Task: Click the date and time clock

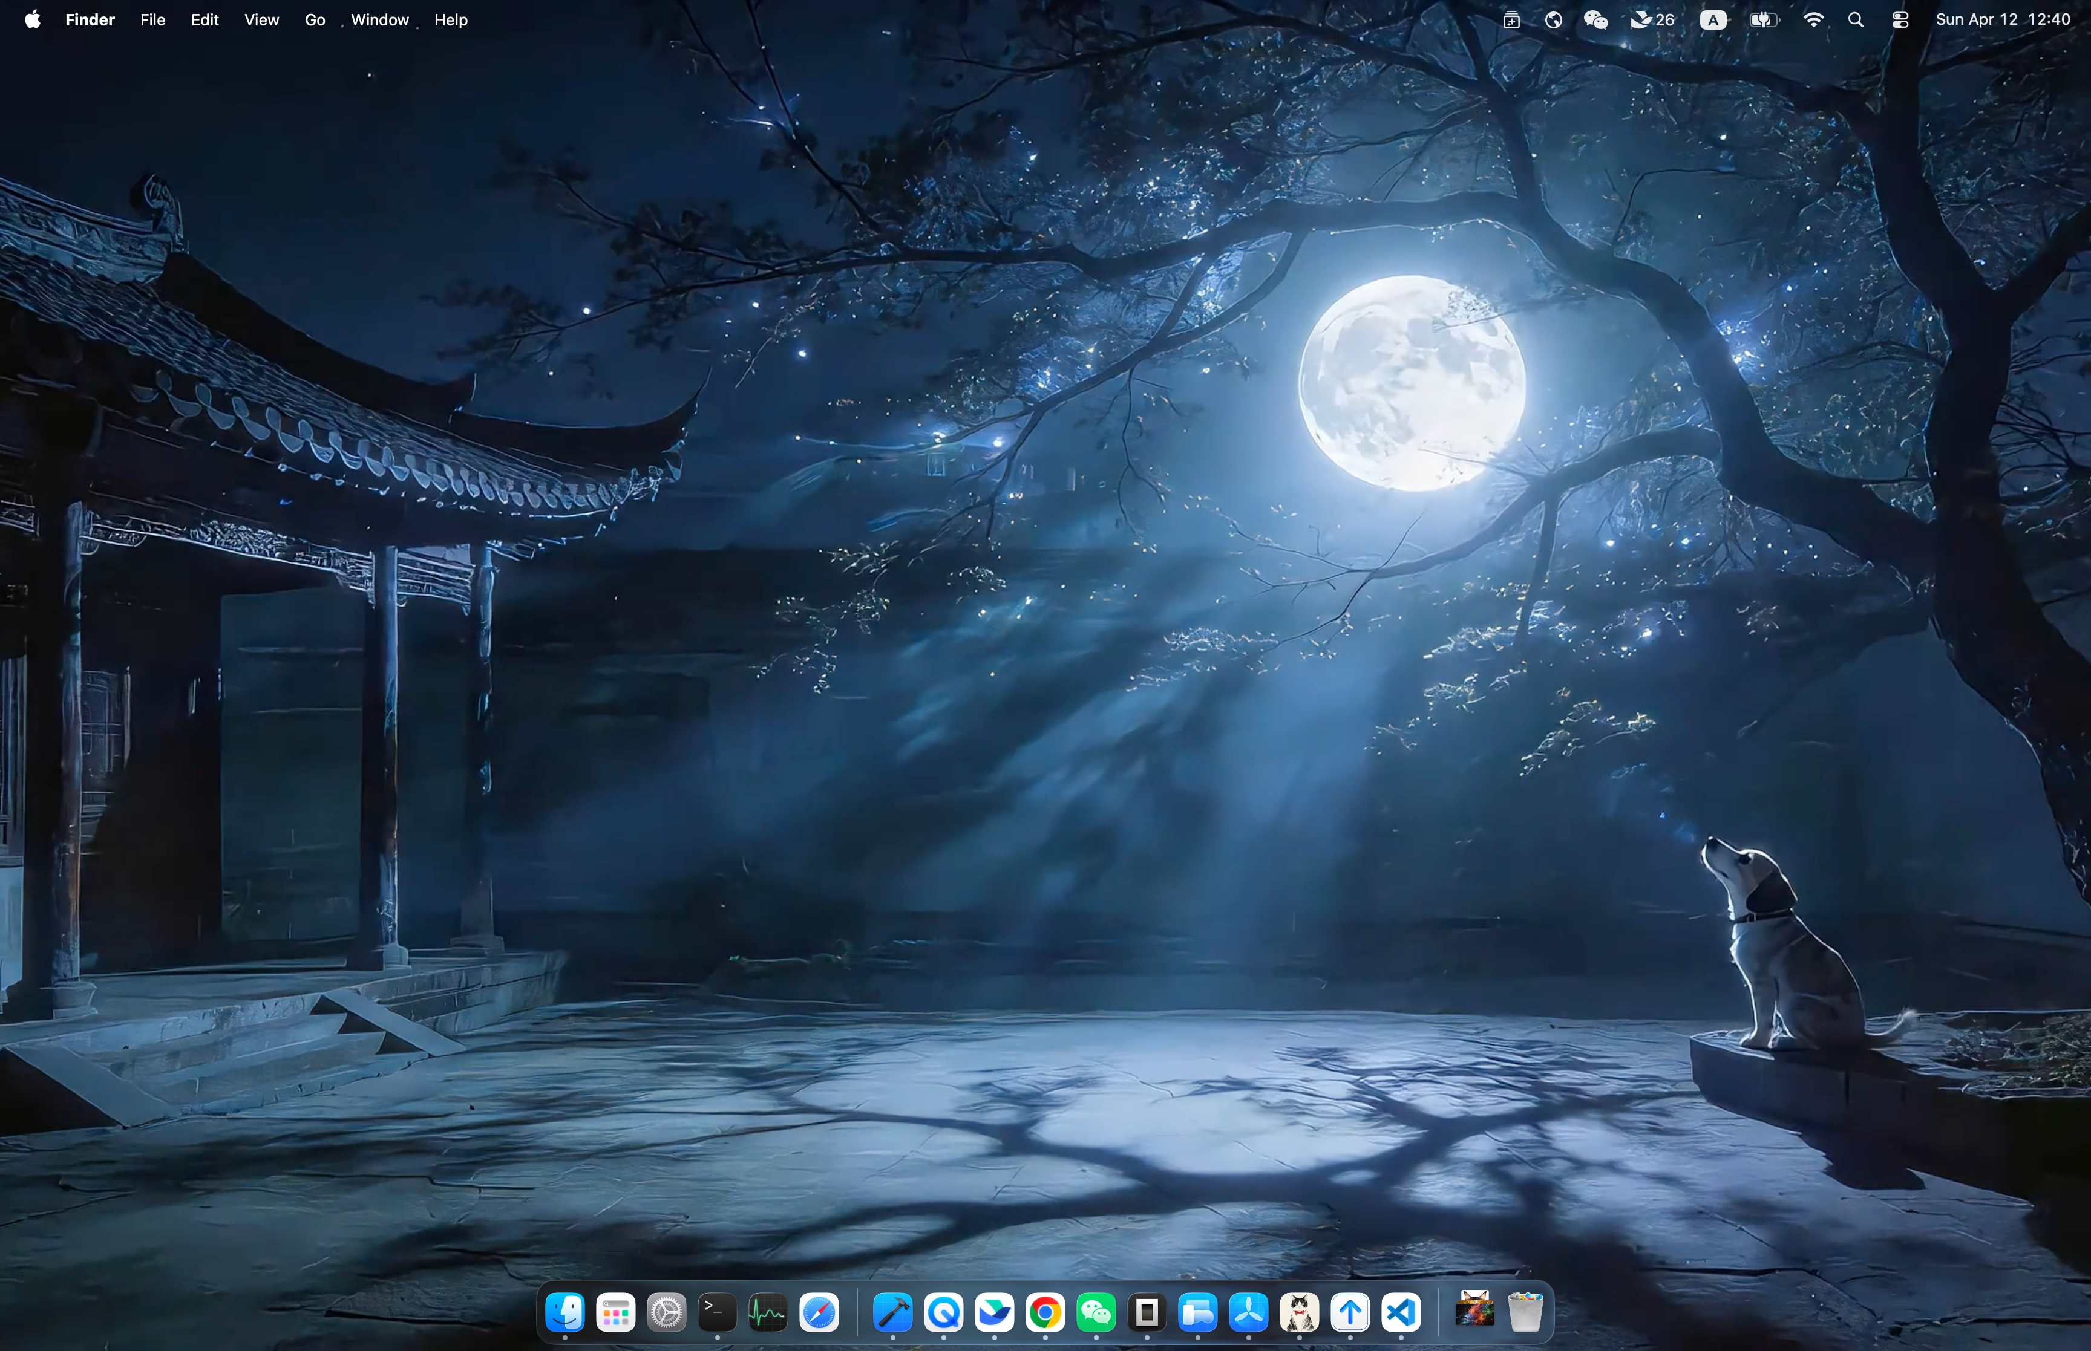Action: point(2003,19)
